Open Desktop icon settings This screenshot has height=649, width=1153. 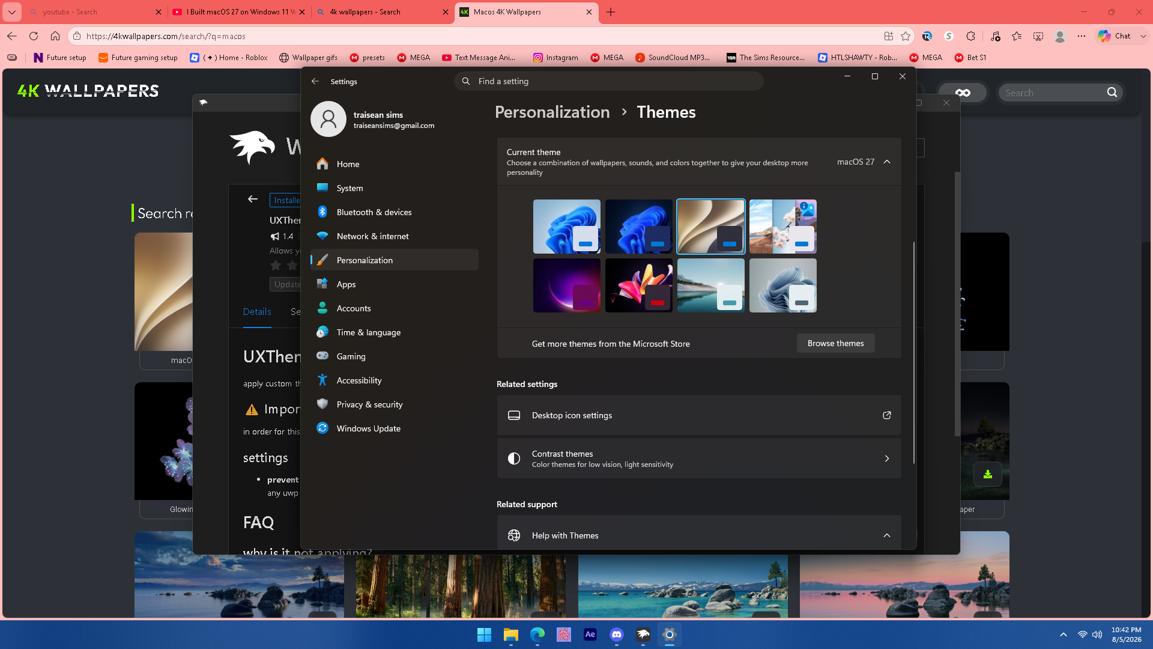point(699,415)
